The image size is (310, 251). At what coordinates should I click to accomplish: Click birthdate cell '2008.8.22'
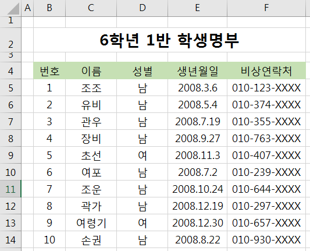coord(198,239)
